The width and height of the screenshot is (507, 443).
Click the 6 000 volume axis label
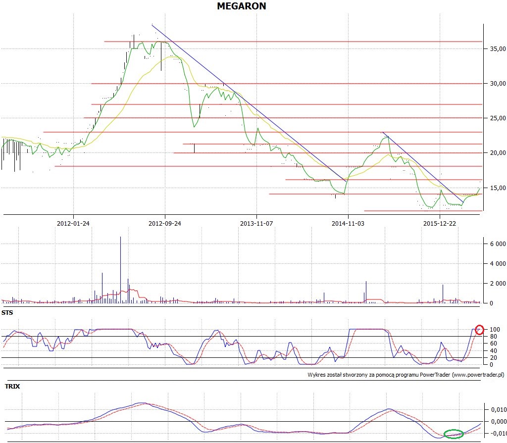click(x=498, y=244)
